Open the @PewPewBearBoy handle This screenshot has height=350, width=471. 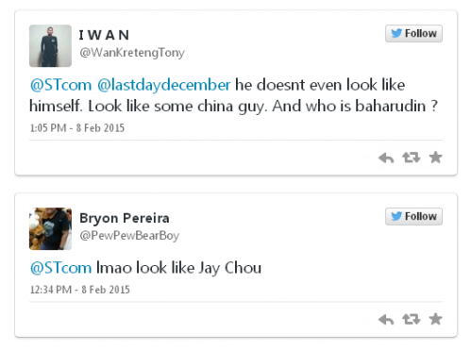tap(129, 236)
